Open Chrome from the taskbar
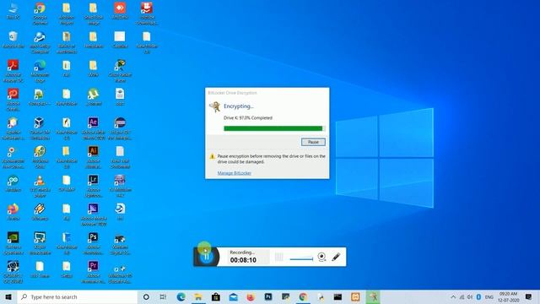The height and width of the screenshot is (304, 540). (x=303, y=296)
